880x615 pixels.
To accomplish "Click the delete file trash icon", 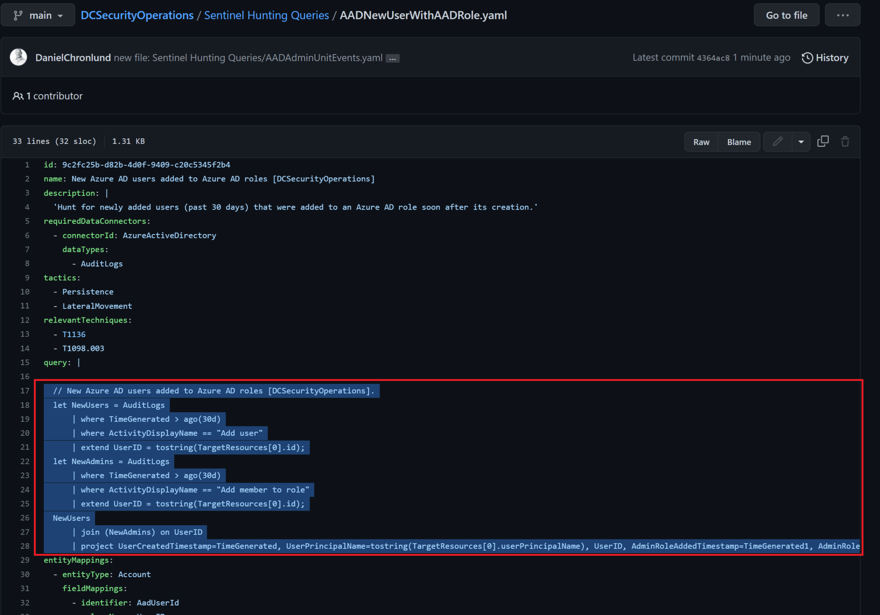I will point(845,141).
